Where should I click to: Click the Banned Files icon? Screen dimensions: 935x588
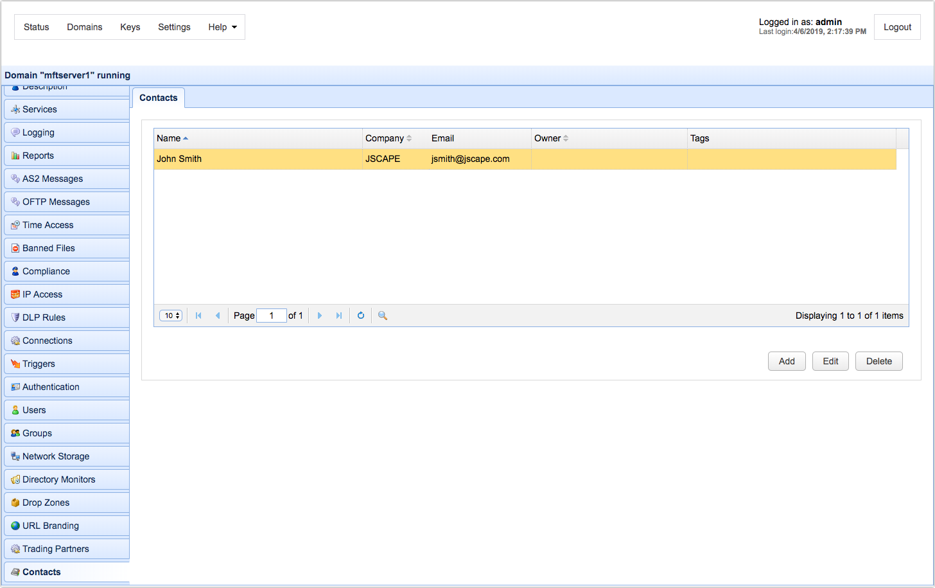click(15, 248)
